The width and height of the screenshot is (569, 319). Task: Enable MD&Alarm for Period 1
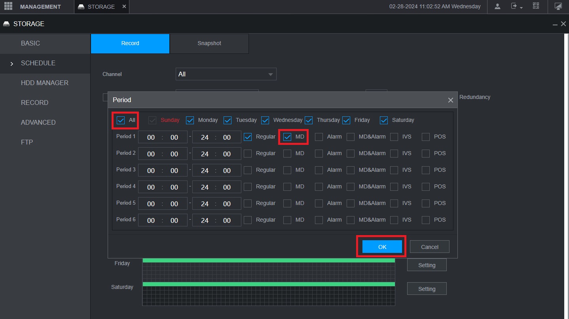(x=351, y=137)
